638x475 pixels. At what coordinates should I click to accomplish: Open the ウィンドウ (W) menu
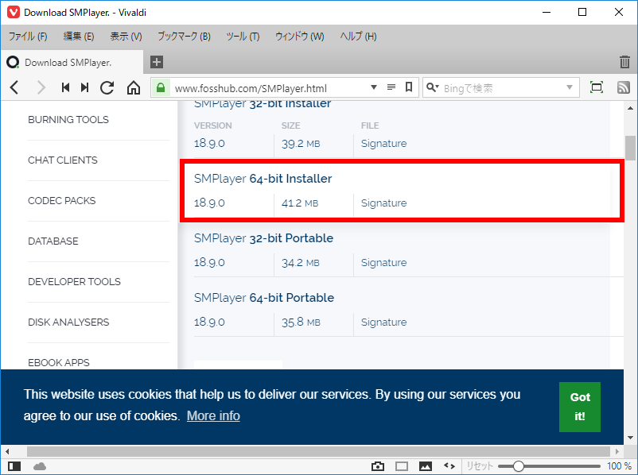click(x=299, y=37)
